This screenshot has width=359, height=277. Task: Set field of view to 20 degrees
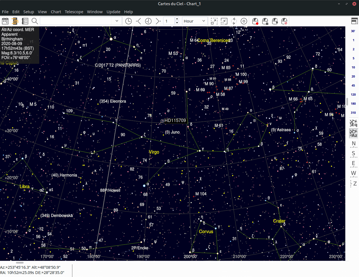click(x=353, y=76)
